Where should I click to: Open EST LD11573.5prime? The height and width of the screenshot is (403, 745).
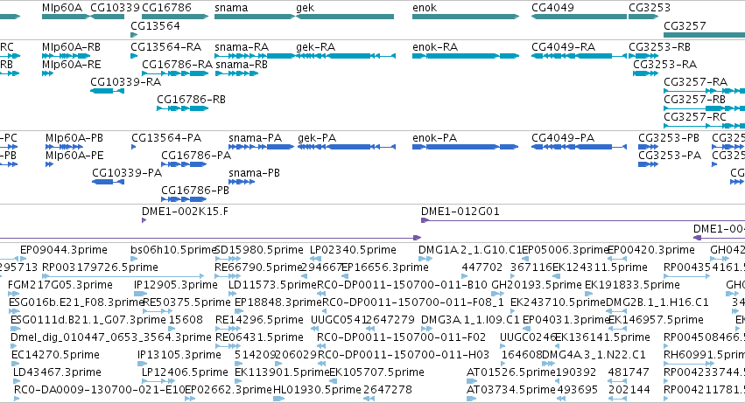272,285
